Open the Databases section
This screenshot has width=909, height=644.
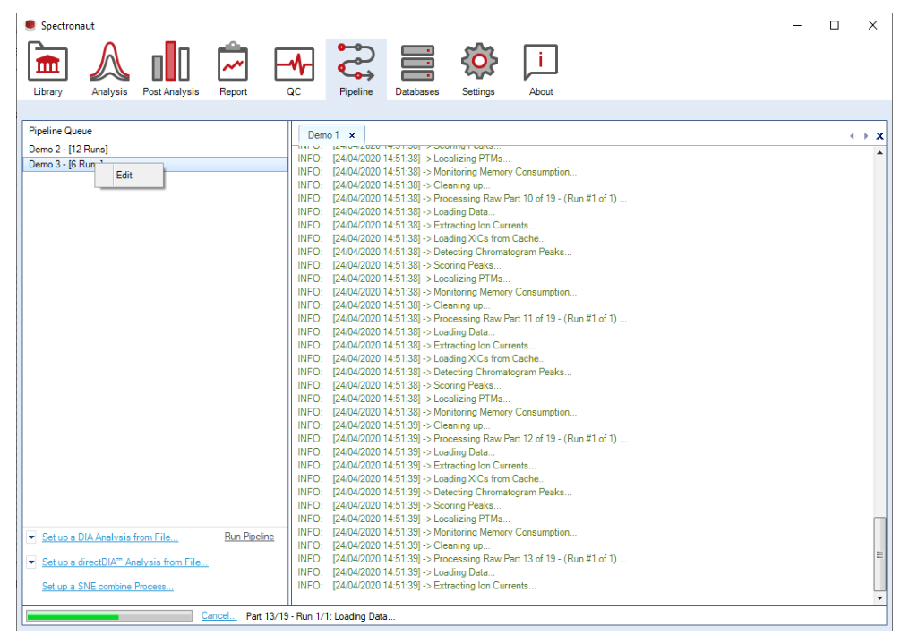pos(416,68)
